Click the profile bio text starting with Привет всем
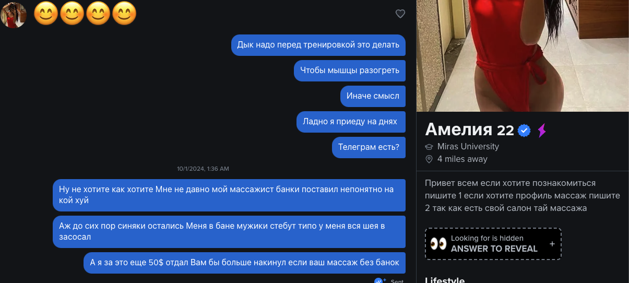The image size is (629, 283). tap(523, 196)
